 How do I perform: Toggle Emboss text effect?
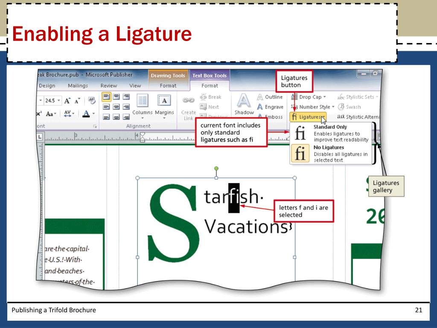click(x=270, y=117)
